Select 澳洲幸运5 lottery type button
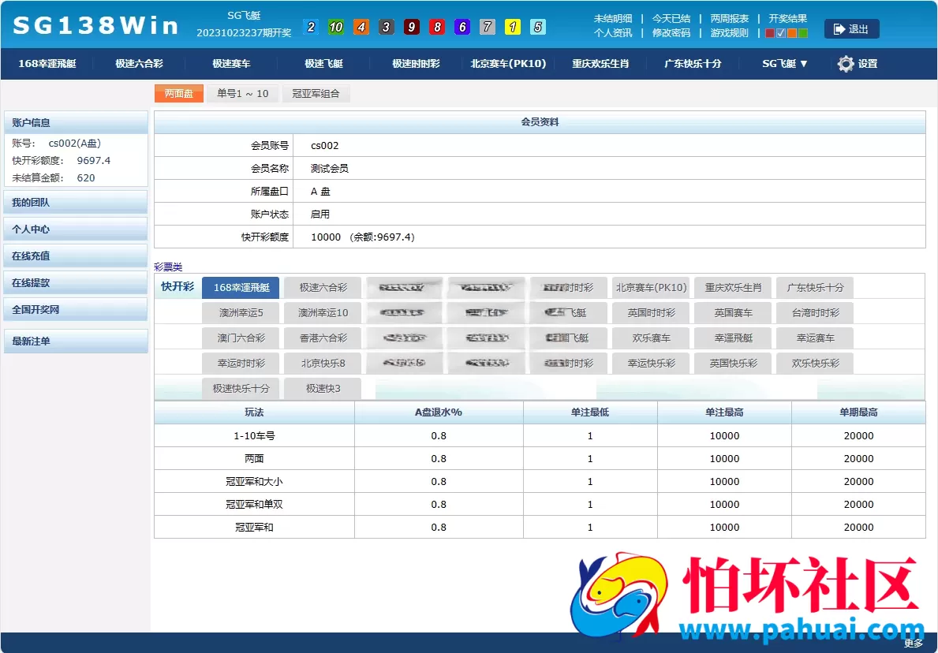938x653 pixels. click(241, 313)
